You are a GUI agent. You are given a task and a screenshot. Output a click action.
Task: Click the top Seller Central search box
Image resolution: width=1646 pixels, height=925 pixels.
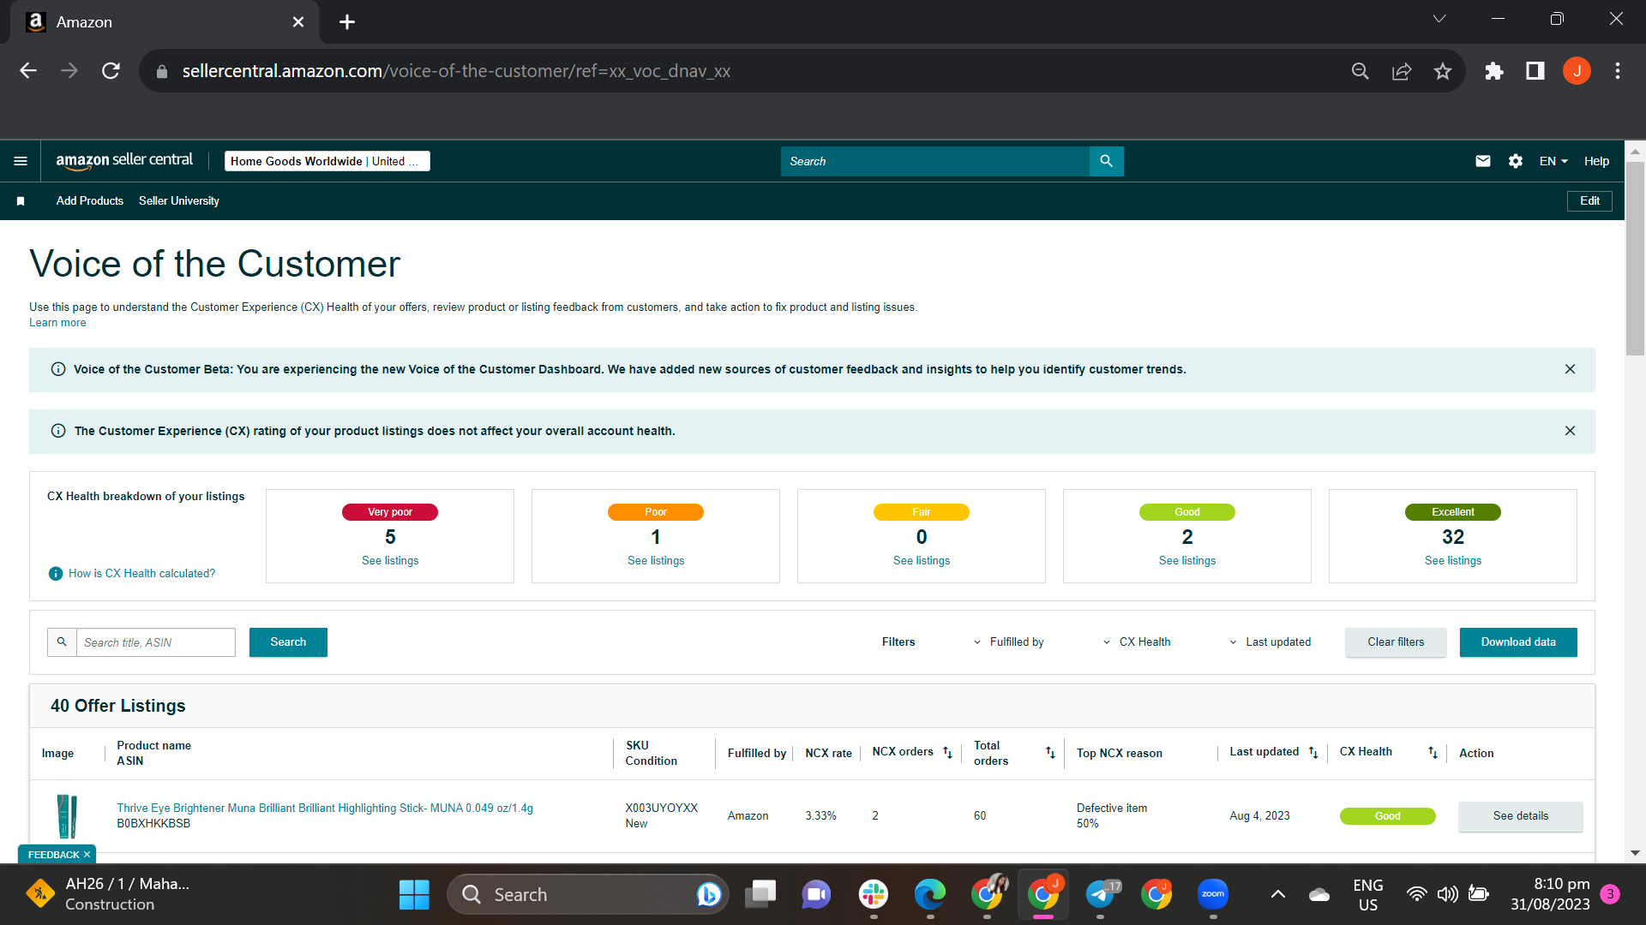[934, 161]
